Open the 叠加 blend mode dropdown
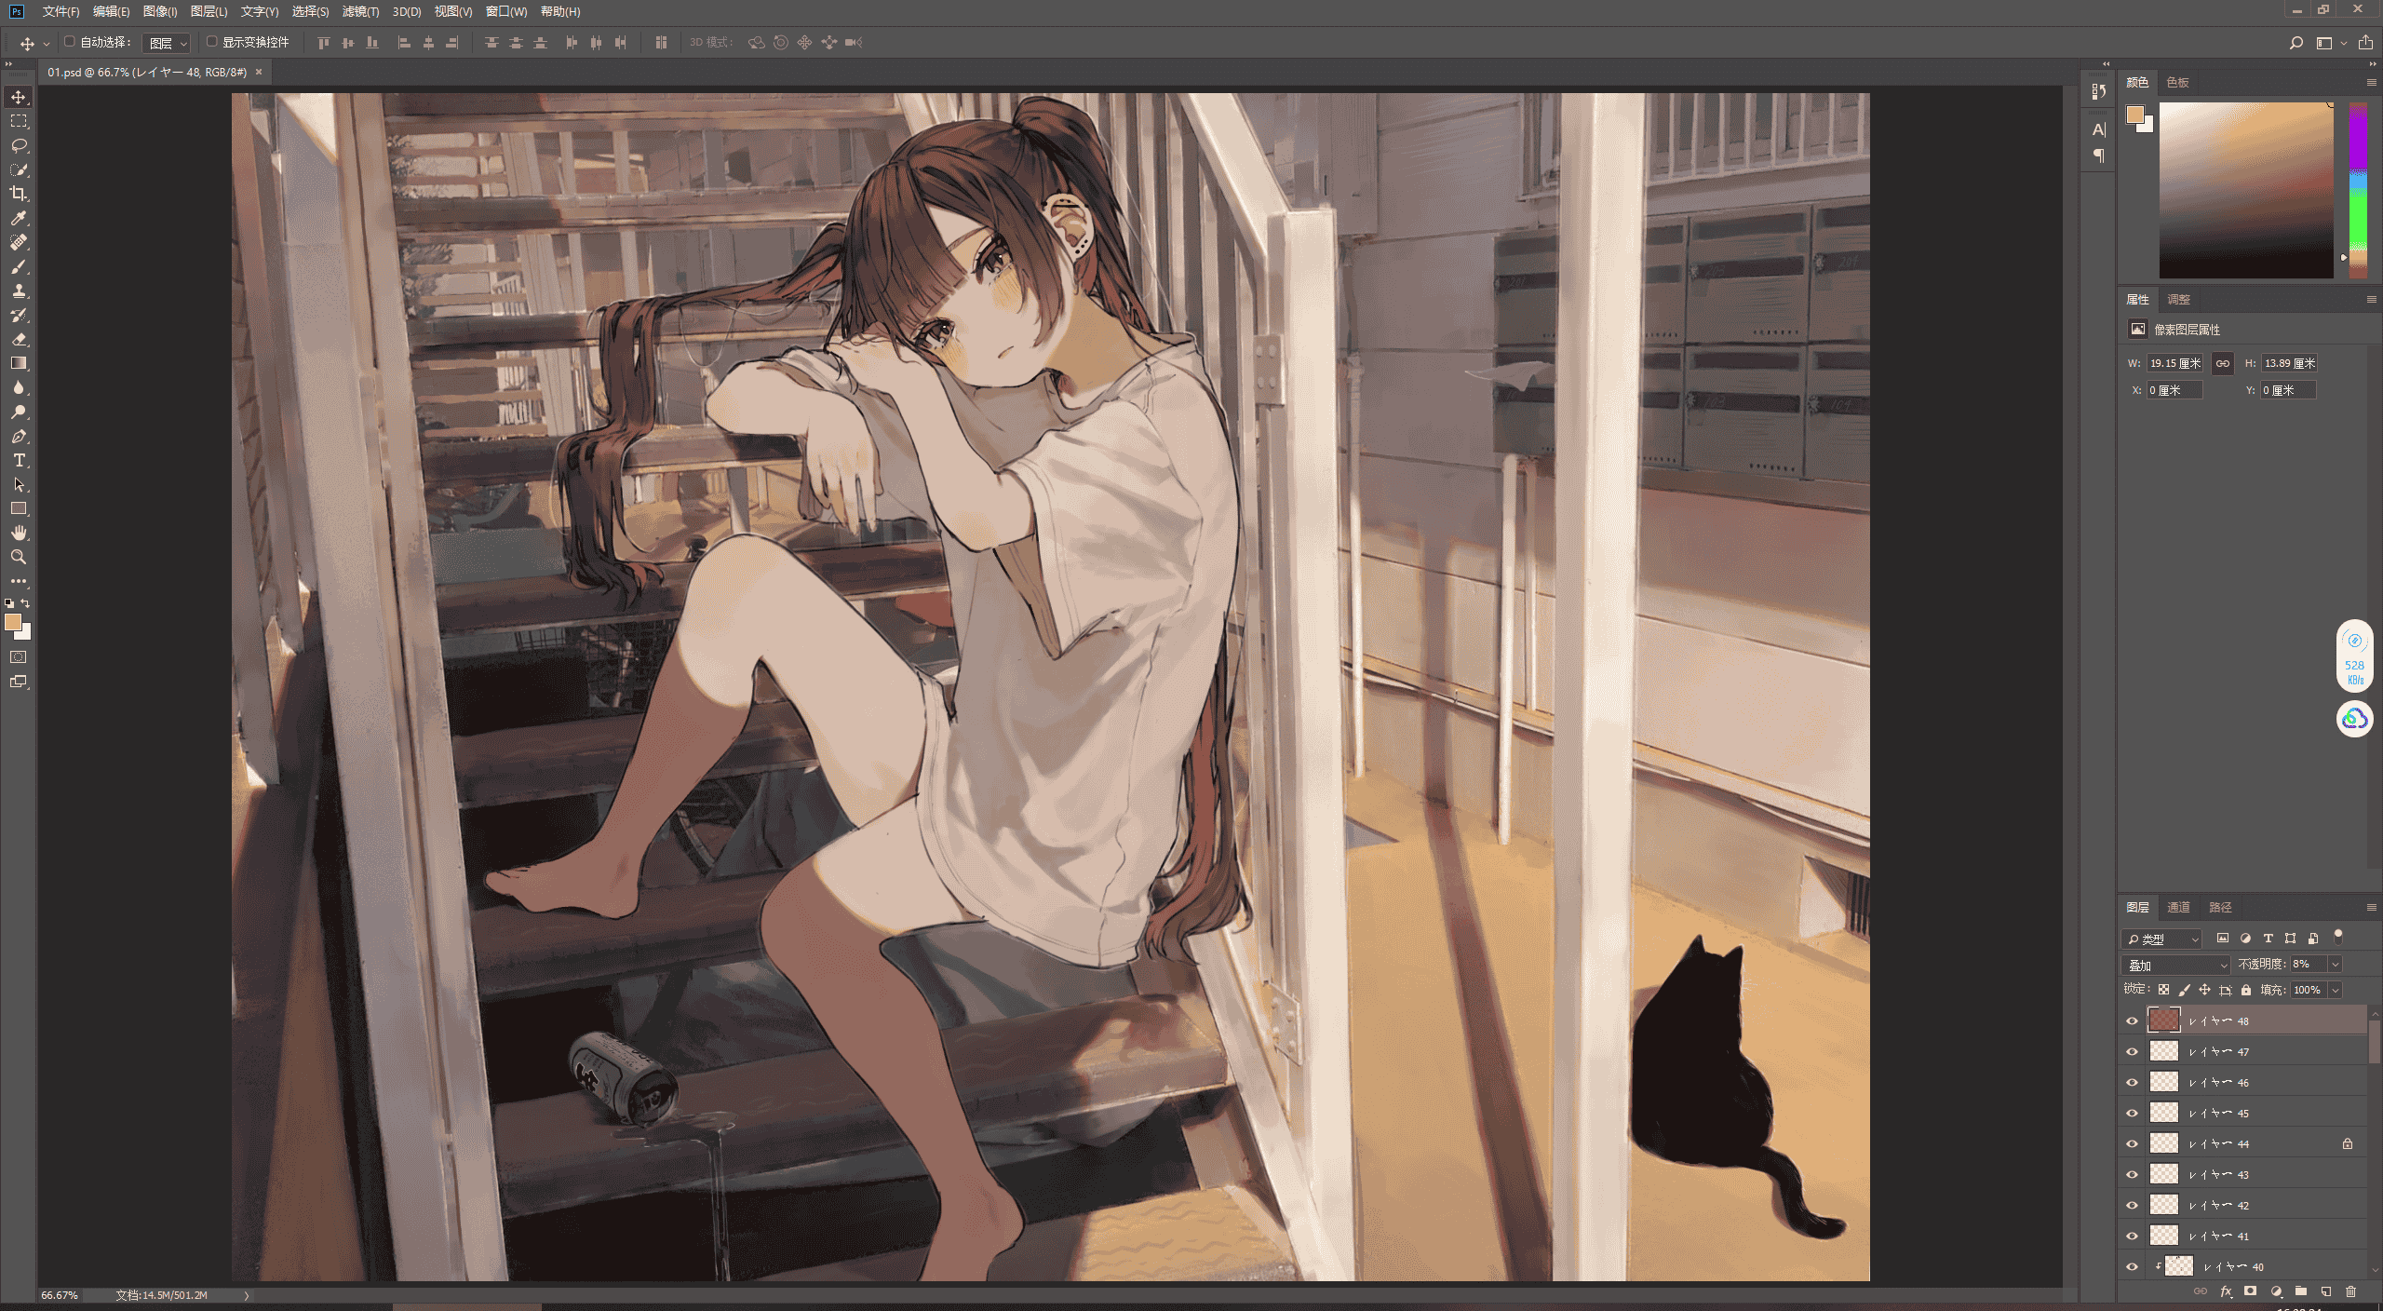 [2175, 965]
